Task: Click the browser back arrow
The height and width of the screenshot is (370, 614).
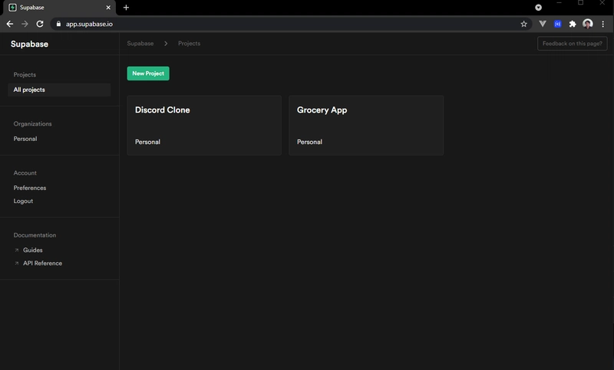Action: pyautogui.click(x=10, y=24)
